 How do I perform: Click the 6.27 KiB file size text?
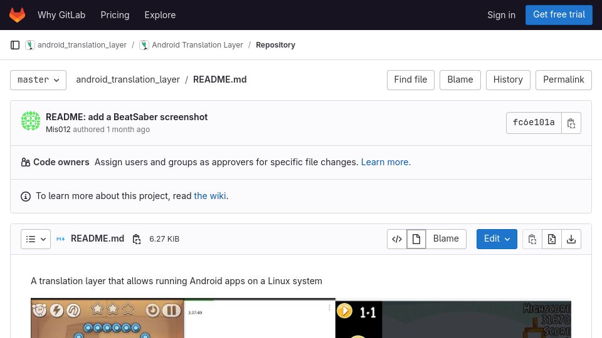[164, 238]
